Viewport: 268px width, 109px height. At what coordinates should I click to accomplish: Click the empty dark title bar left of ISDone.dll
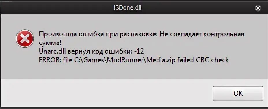(x=56, y=8)
